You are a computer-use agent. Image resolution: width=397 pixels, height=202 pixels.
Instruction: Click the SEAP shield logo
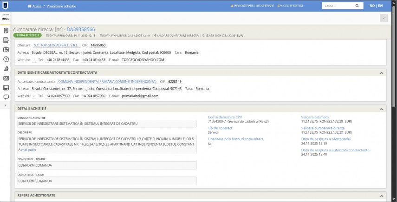click(5, 6)
